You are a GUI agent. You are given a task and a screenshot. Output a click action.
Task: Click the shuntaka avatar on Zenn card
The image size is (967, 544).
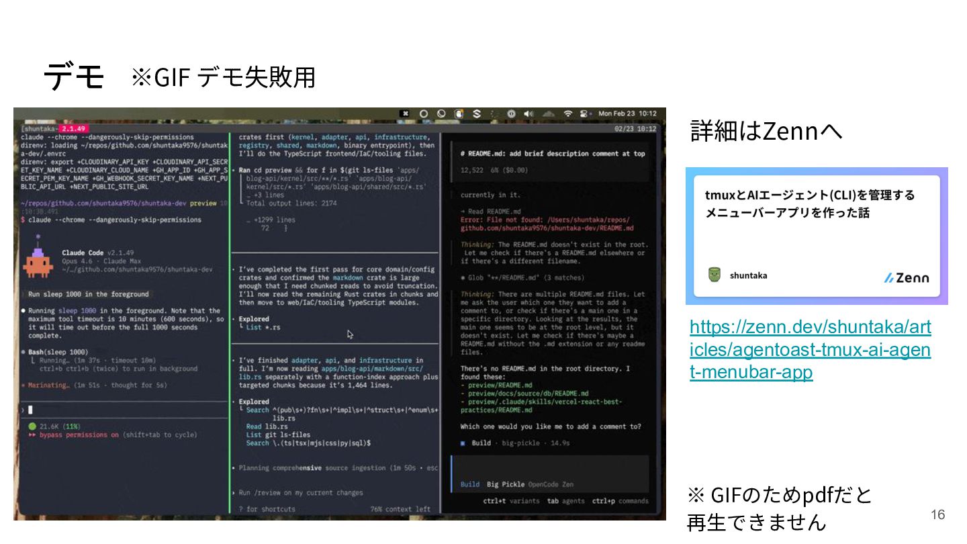pyautogui.click(x=715, y=275)
